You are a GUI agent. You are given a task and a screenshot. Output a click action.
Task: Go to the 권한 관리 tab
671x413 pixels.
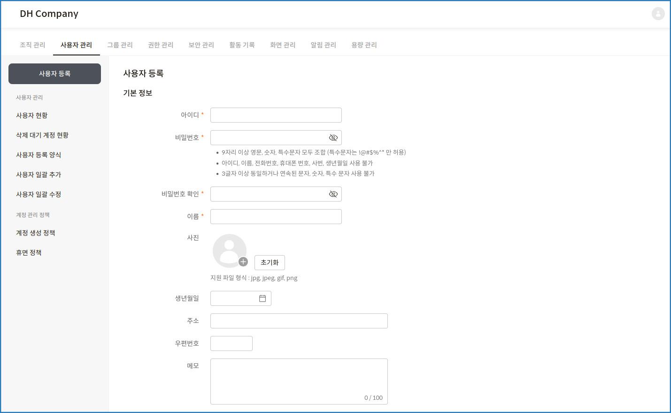[x=161, y=45]
